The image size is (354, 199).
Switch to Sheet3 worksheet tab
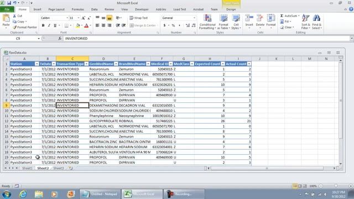[x=59, y=168]
